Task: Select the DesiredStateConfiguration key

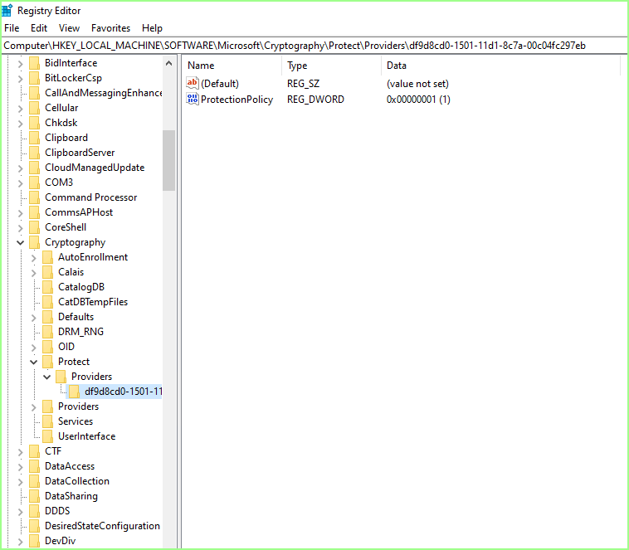Action: pos(102,526)
